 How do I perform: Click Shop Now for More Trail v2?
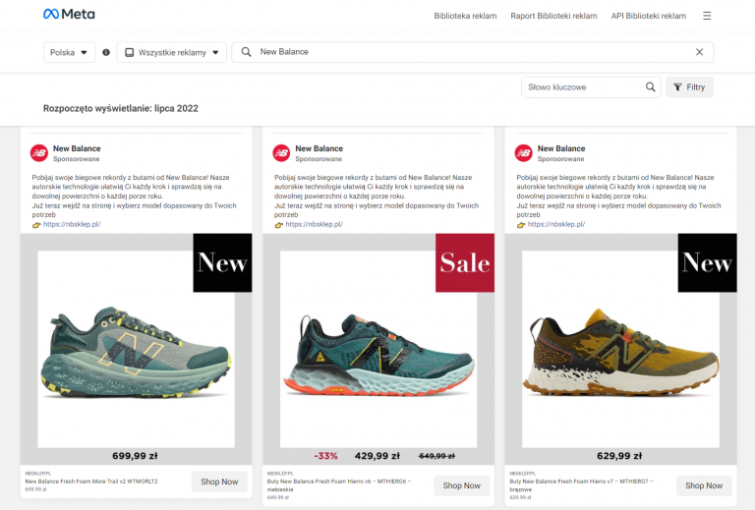coord(219,482)
